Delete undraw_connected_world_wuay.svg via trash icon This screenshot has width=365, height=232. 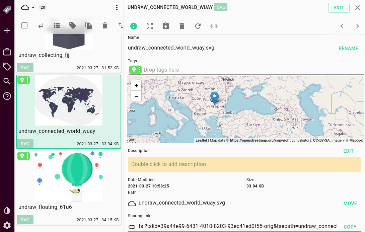pos(182,26)
